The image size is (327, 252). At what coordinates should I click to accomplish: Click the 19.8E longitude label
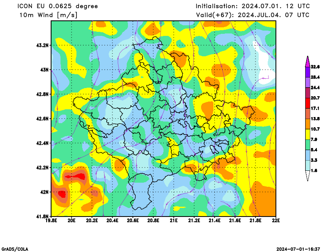click(52, 220)
